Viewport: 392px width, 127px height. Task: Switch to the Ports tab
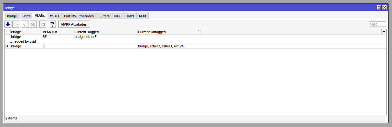27,16
